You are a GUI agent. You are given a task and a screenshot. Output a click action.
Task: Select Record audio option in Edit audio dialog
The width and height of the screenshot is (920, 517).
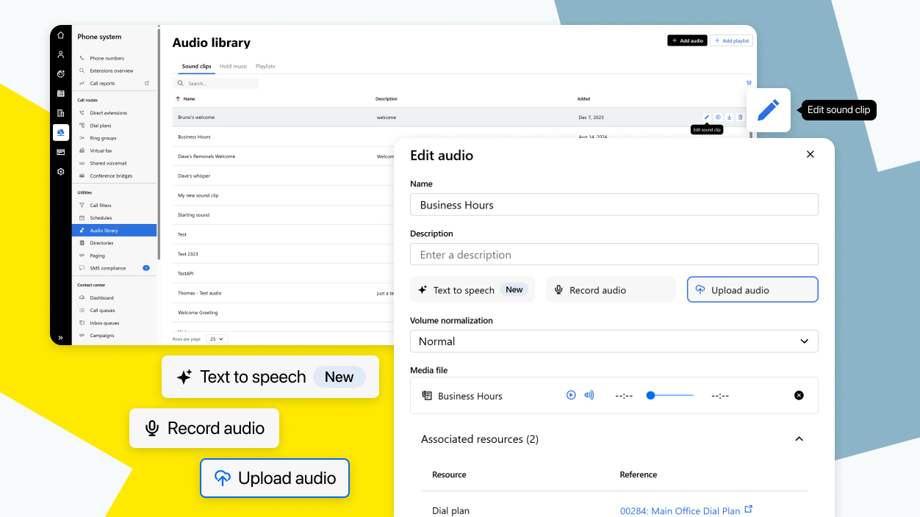(x=610, y=290)
